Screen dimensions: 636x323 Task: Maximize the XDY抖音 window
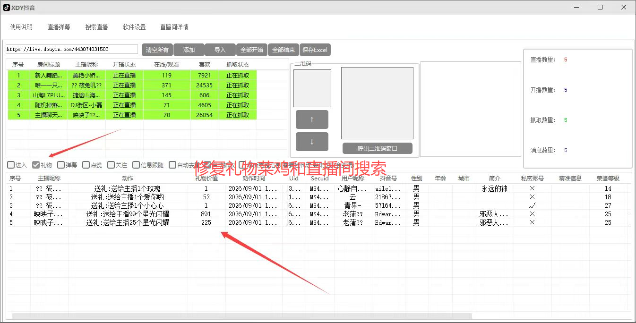coord(600,7)
